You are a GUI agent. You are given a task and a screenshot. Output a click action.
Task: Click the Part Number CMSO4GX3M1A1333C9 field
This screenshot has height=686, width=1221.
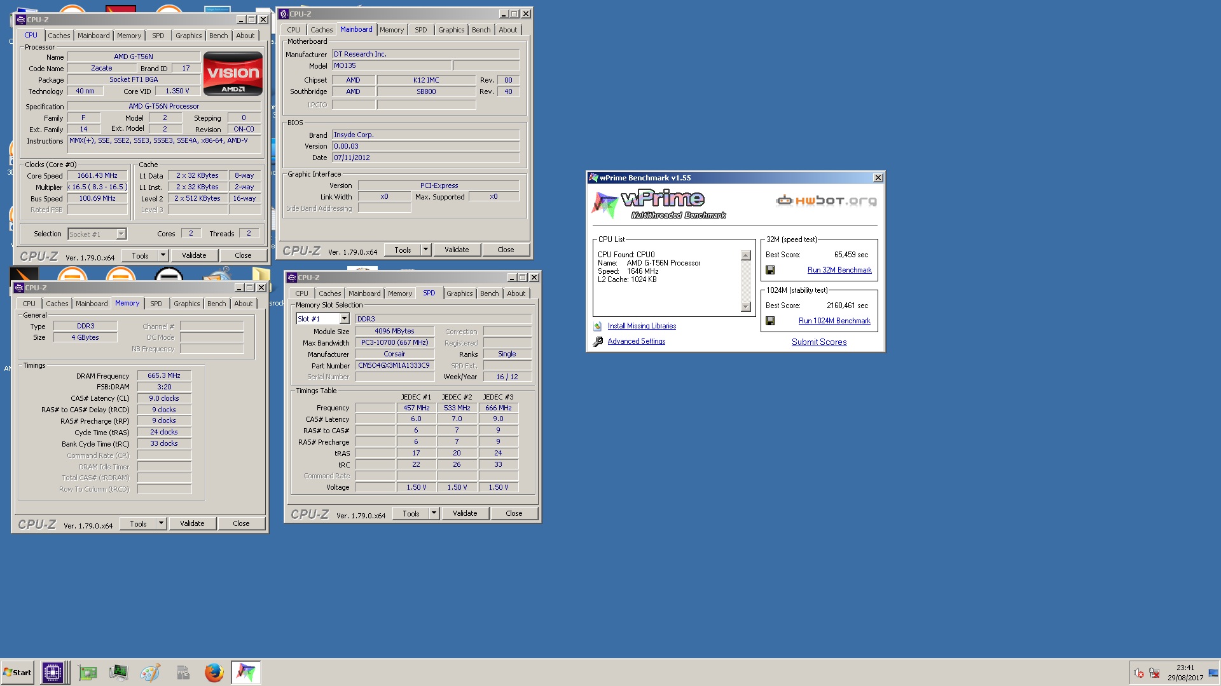point(394,365)
